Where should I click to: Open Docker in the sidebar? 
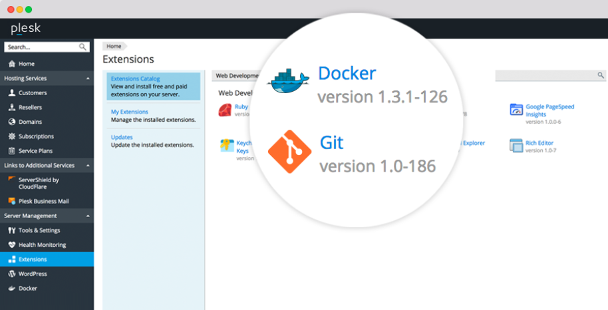(28, 288)
